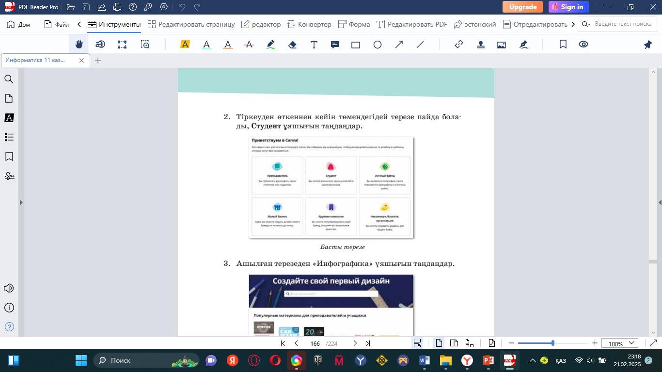Enter full screen mode
The image size is (662, 372).
[x=653, y=343]
